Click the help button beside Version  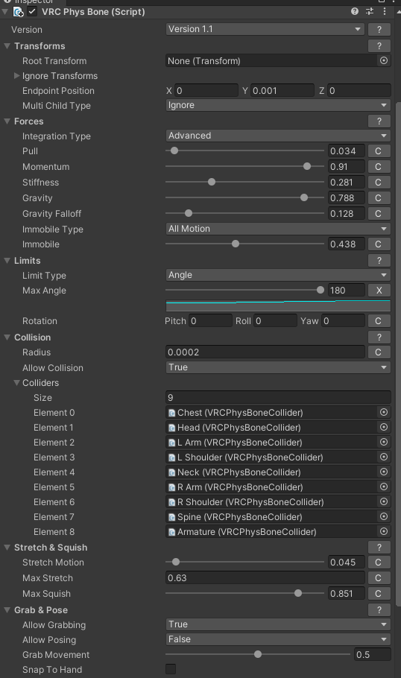click(379, 29)
